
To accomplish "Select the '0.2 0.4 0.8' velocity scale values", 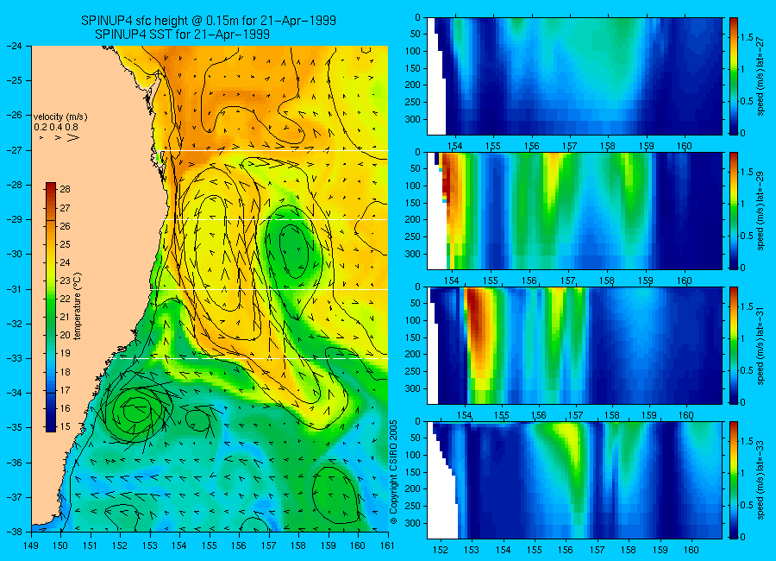I will point(56,128).
